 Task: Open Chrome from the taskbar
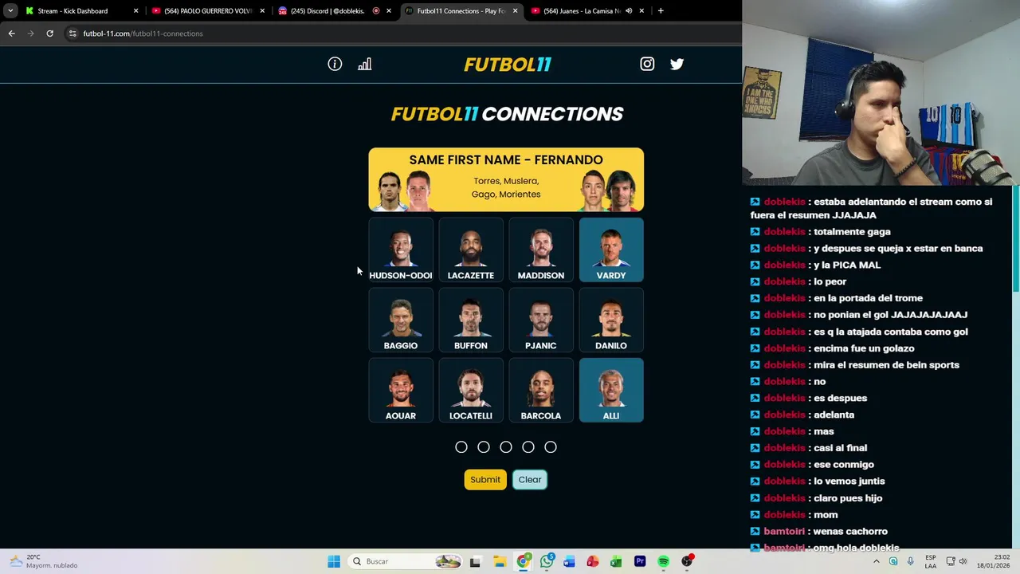click(523, 561)
